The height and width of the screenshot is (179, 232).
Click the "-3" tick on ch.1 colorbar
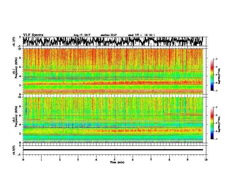216,59
